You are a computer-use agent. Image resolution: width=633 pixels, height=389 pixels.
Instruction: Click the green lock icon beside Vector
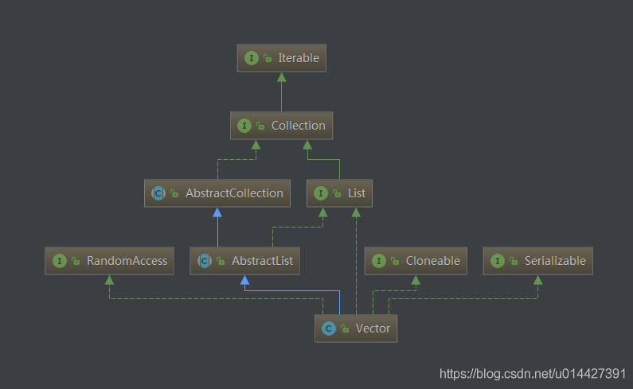(345, 329)
